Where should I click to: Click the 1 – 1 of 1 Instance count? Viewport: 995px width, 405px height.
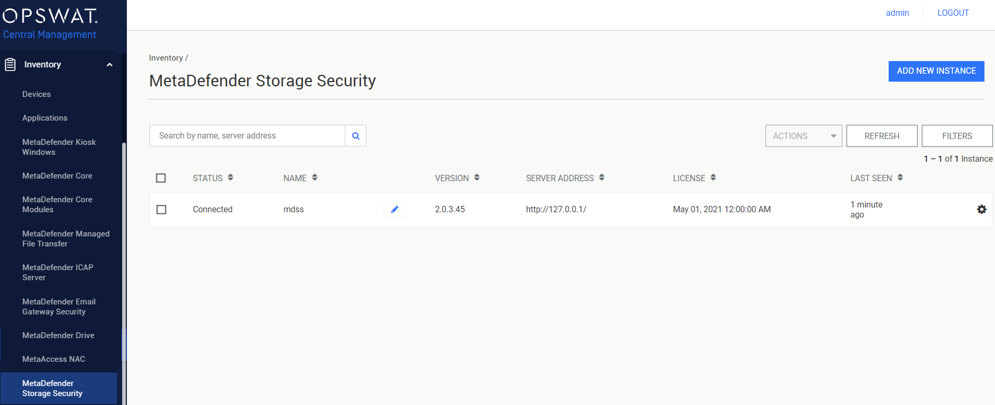(958, 159)
